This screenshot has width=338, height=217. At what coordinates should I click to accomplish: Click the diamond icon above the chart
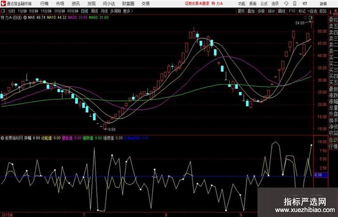pos(305,17)
